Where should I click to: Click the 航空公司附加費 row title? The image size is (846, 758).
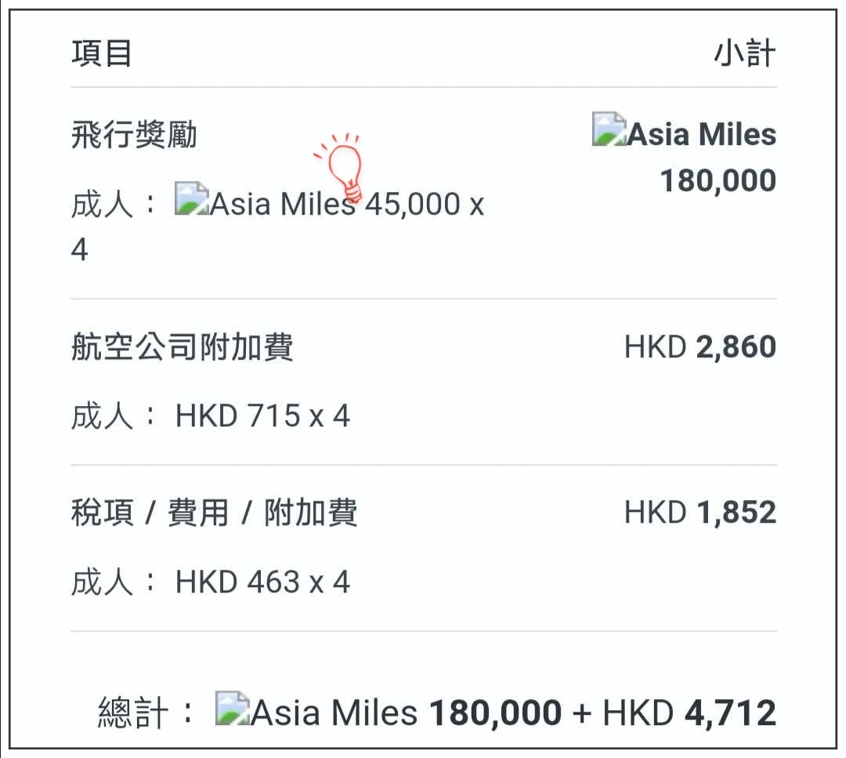(x=183, y=346)
